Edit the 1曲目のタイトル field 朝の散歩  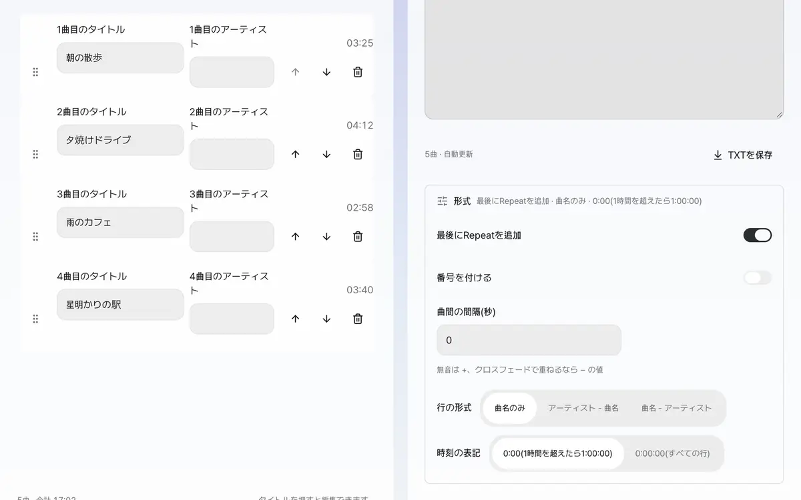[x=120, y=58]
